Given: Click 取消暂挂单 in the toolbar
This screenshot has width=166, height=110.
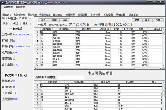Looking at the screenshot, I should (x=20, y=15).
